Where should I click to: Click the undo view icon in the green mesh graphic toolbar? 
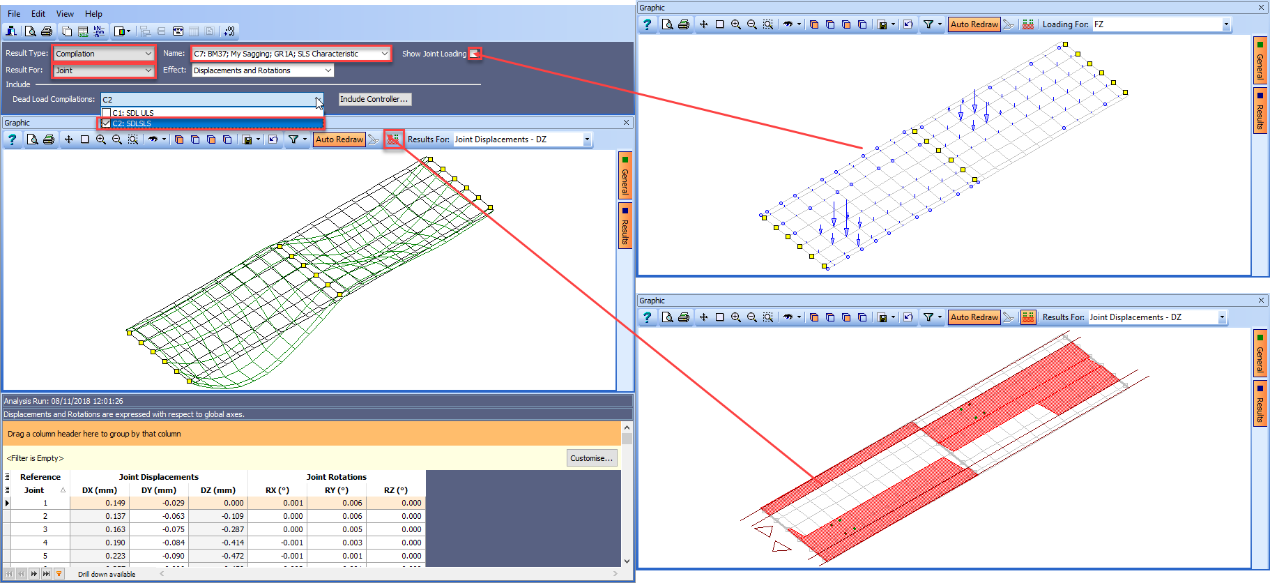[273, 139]
